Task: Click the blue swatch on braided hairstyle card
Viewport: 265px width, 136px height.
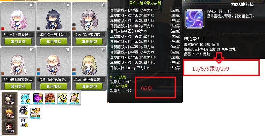Action: [74, 73]
